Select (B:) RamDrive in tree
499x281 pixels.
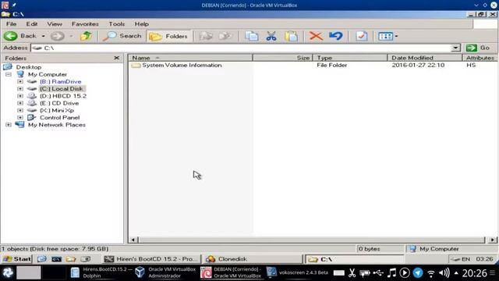pyautogui.click(x=61, y=81)
